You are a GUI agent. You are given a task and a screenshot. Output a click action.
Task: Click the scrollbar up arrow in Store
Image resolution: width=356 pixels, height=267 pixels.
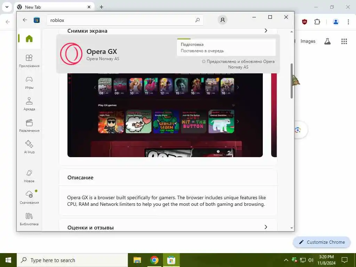coord(292,32)
